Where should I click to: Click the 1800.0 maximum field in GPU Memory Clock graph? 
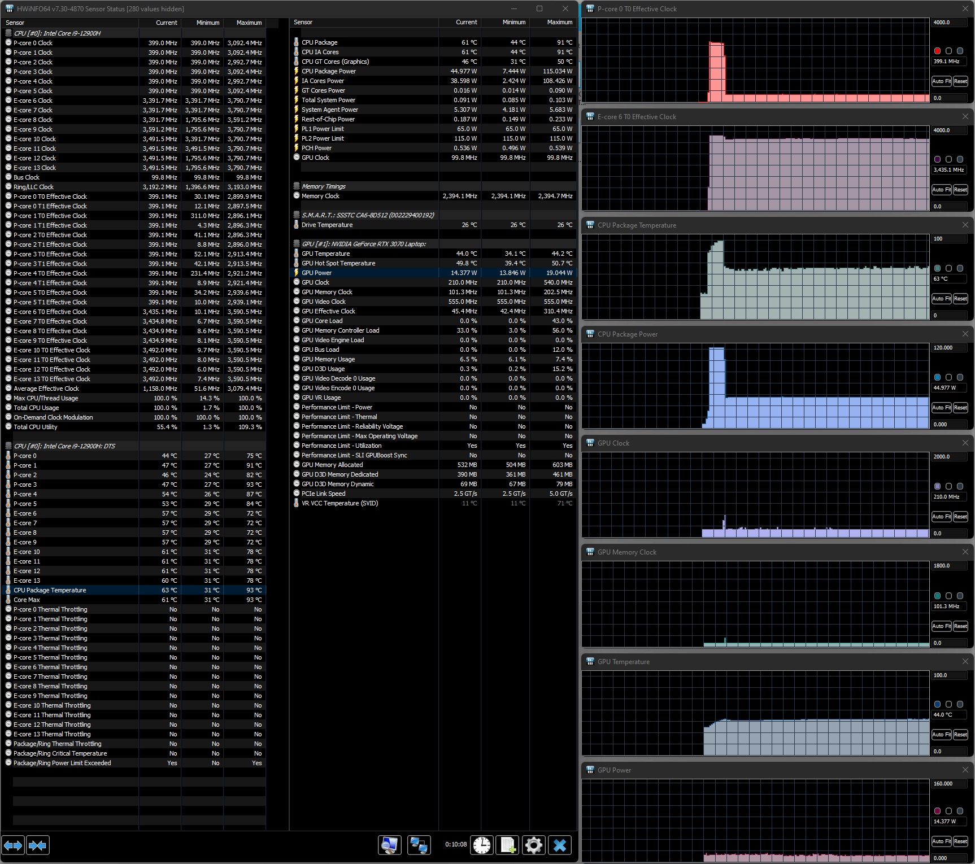950,566
